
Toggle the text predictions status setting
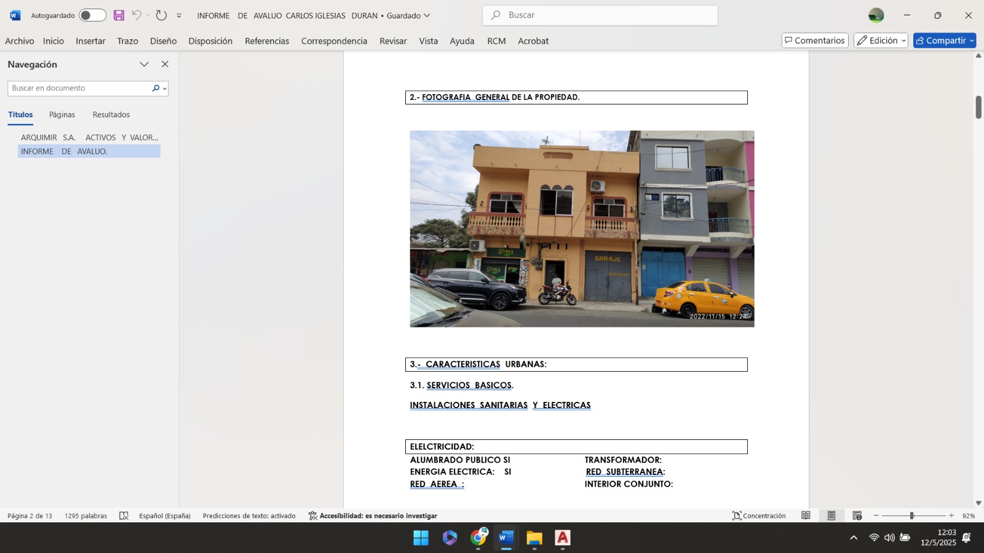click(249, 516)
